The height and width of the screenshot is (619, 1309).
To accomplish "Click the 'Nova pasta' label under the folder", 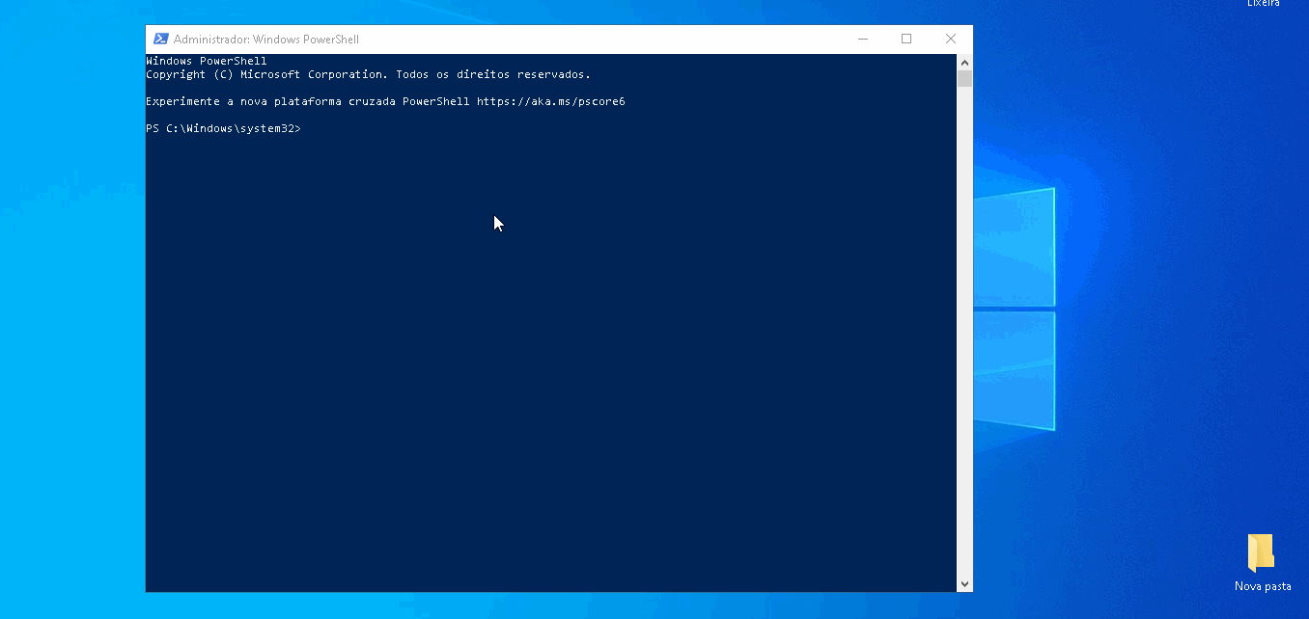I will pyautogui.click(x=1263, y=586).
